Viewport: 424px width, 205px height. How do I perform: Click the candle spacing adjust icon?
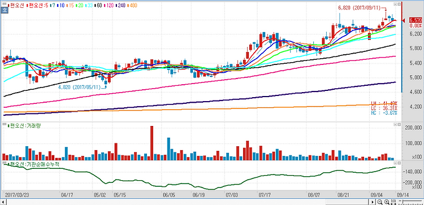393,202
